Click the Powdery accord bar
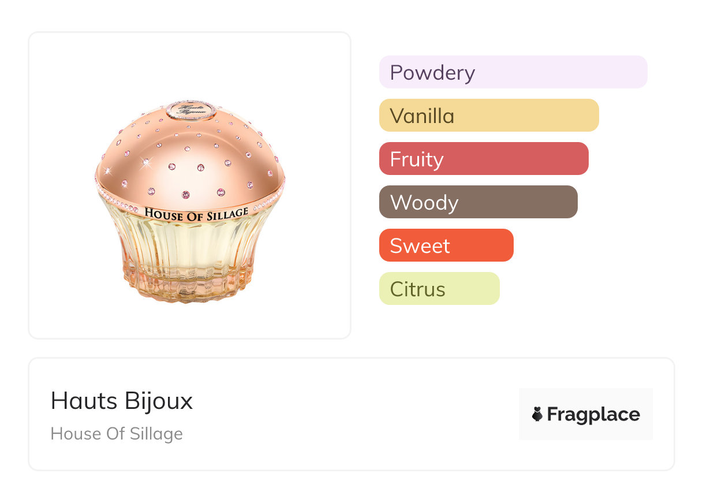Image resolution: width=703 pixels, height=499 pixels. tap(513, 72)
